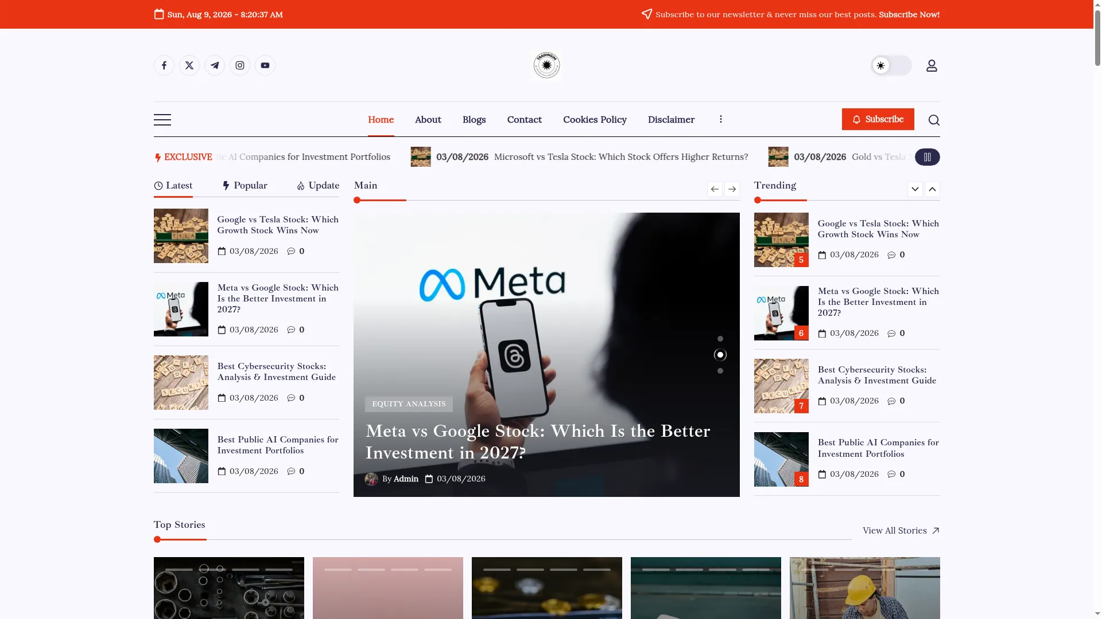
Task: Open the user account icon
Action: click(932, 66)
